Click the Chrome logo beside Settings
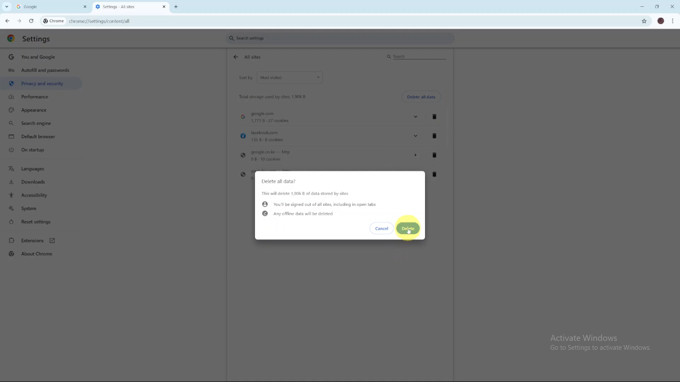680x382 pixels. click(11, 38)
